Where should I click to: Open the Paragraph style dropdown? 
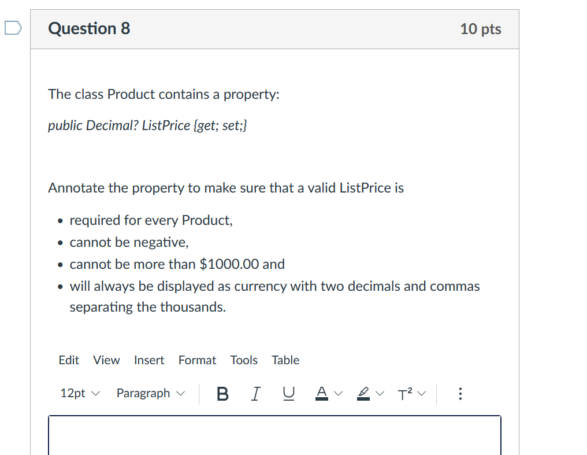(x=150, y=393)
